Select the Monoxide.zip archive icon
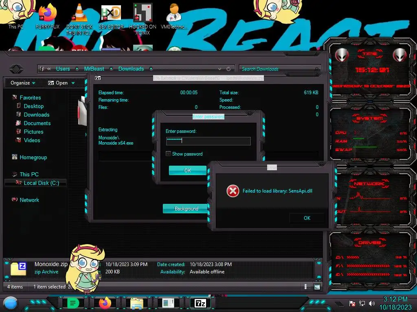Image resolution: width=417 pixels, height=312 pixels. tap(18, 268)
